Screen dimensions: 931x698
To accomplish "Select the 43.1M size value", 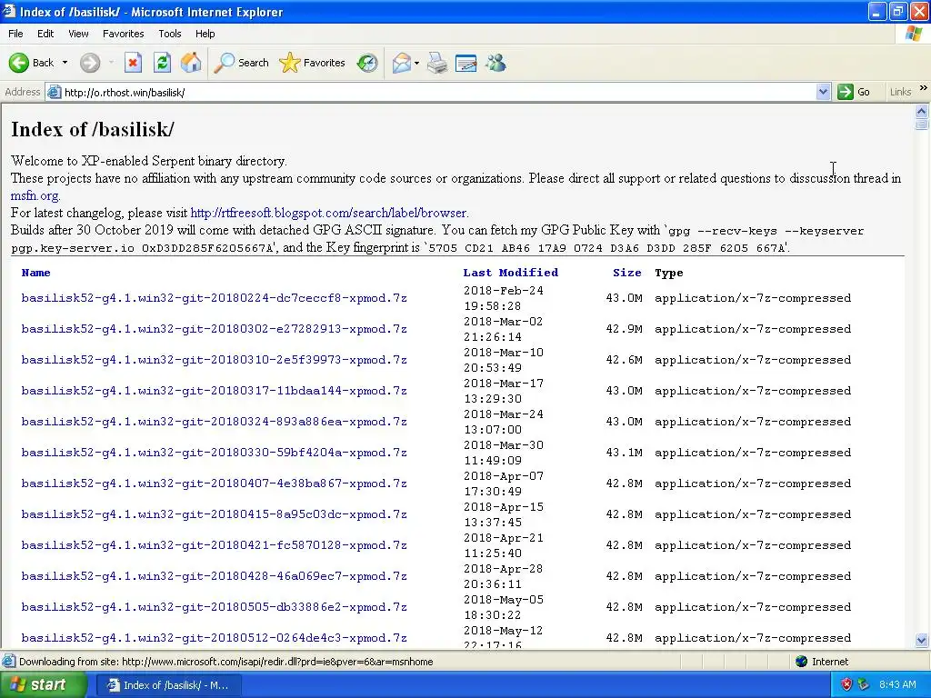I will point(624,453).
